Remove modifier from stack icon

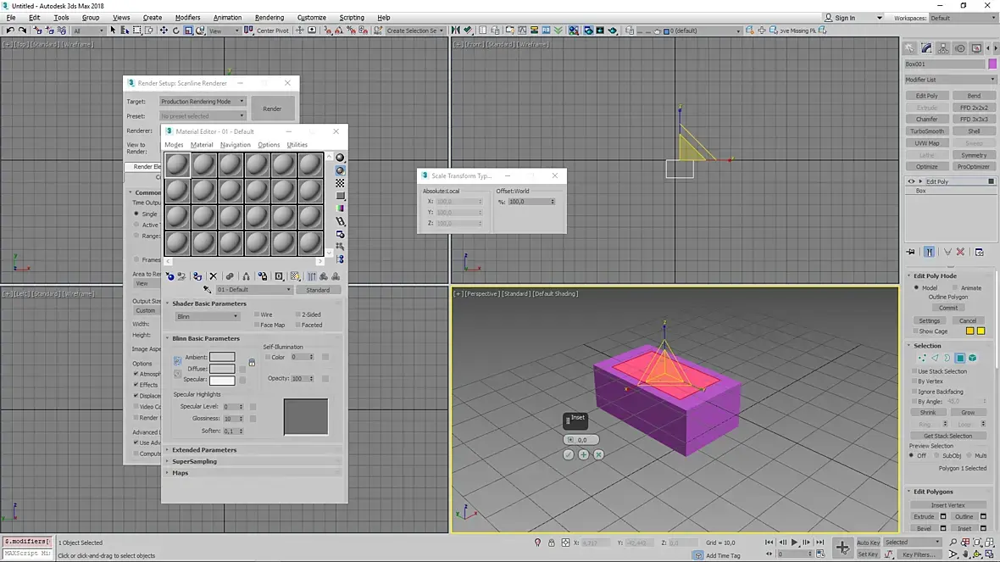click(960, 252)
